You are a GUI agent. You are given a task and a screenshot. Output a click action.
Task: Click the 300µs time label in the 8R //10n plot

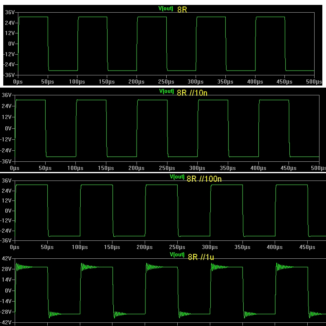pos(197,168)
